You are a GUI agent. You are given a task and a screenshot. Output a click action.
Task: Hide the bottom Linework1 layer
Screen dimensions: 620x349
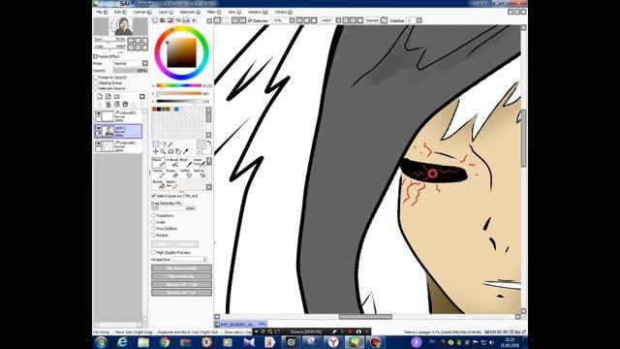[x=98, y=143]
